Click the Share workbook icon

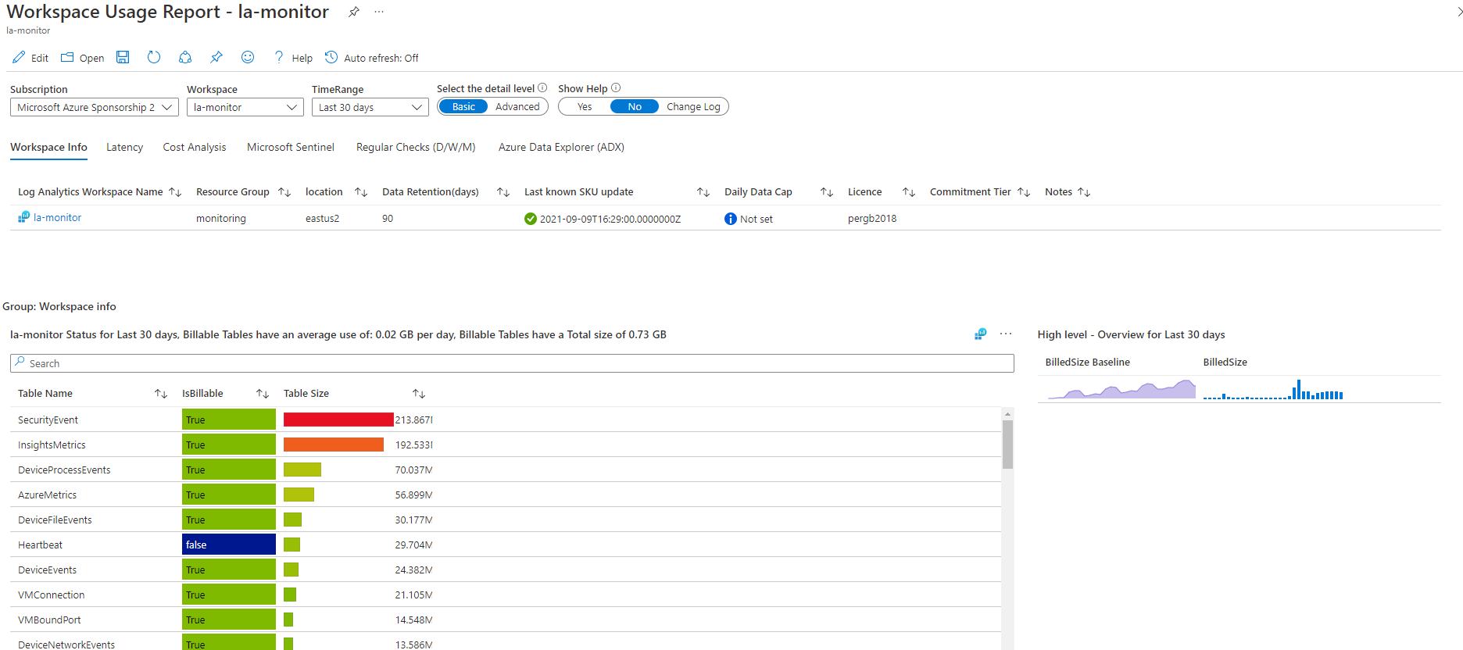[x=185, y=57]
